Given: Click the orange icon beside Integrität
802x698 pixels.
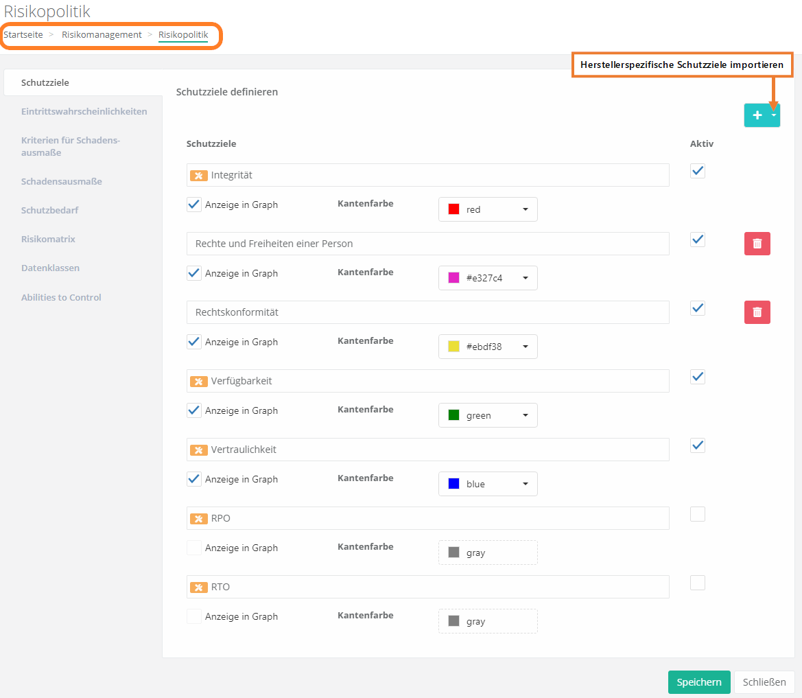Looking at the screenshot, I should (198, 176).
